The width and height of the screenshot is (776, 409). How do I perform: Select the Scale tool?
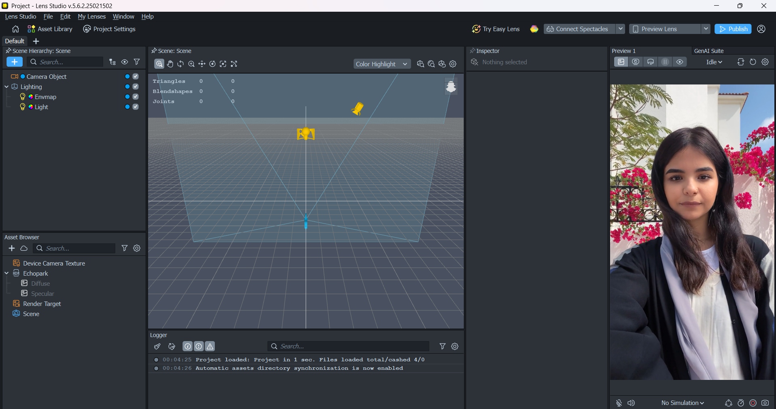click(x=223, y=64)
